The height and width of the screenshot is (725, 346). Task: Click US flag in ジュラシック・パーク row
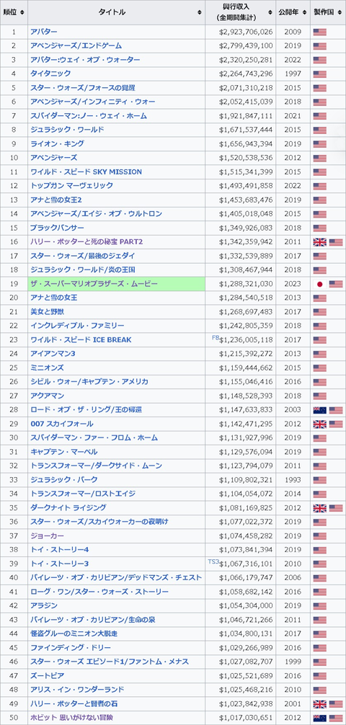[319, 480]
